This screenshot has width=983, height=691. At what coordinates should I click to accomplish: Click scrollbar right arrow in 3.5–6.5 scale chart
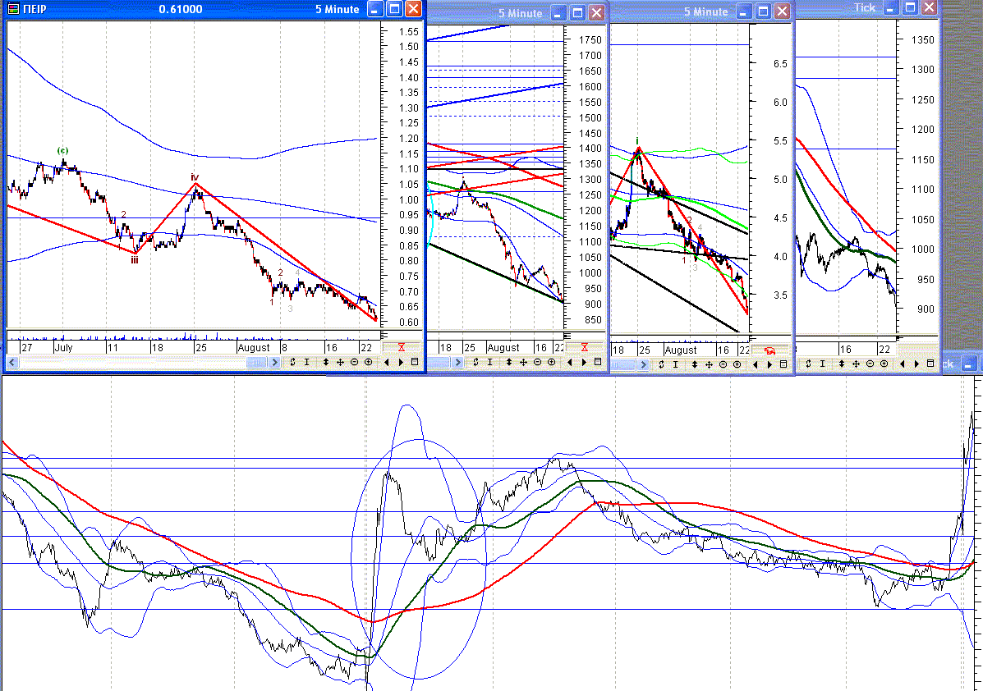[x=643, y=364]
